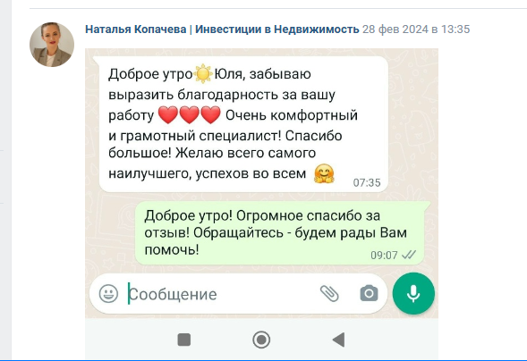The image size is (527, 361).
Task: Click the double checkmark read receipt
Action: 409,255
